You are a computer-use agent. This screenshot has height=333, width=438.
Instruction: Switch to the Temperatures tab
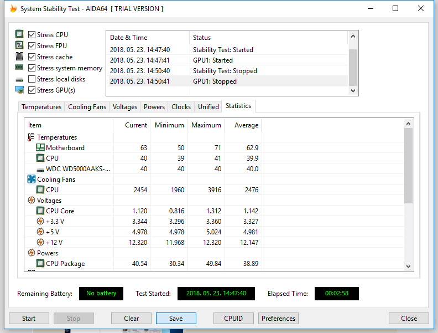41,107
